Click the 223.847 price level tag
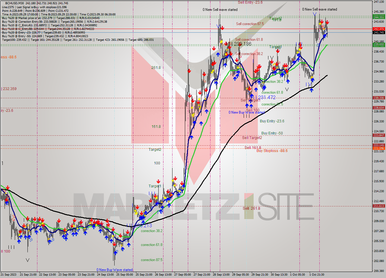The height and width of the screenshot is (278, 386). pos(379,135)
